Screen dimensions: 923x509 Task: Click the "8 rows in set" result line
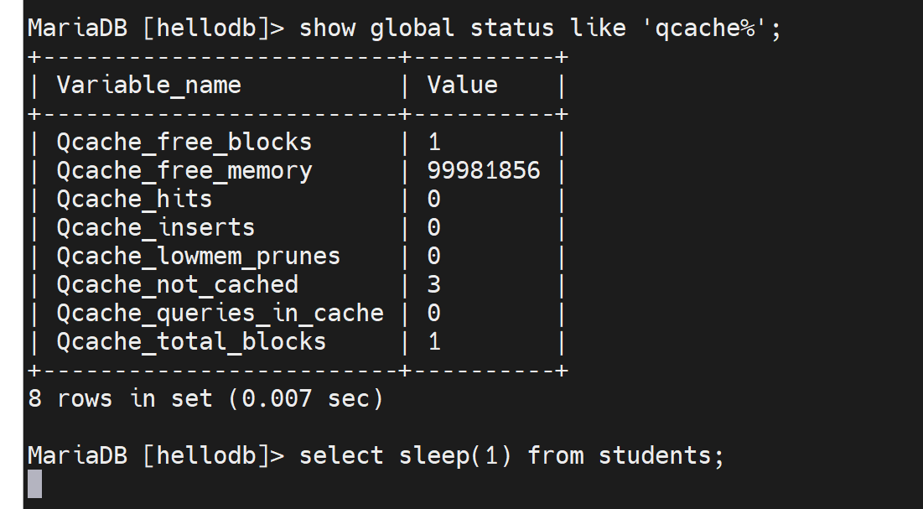205,398
